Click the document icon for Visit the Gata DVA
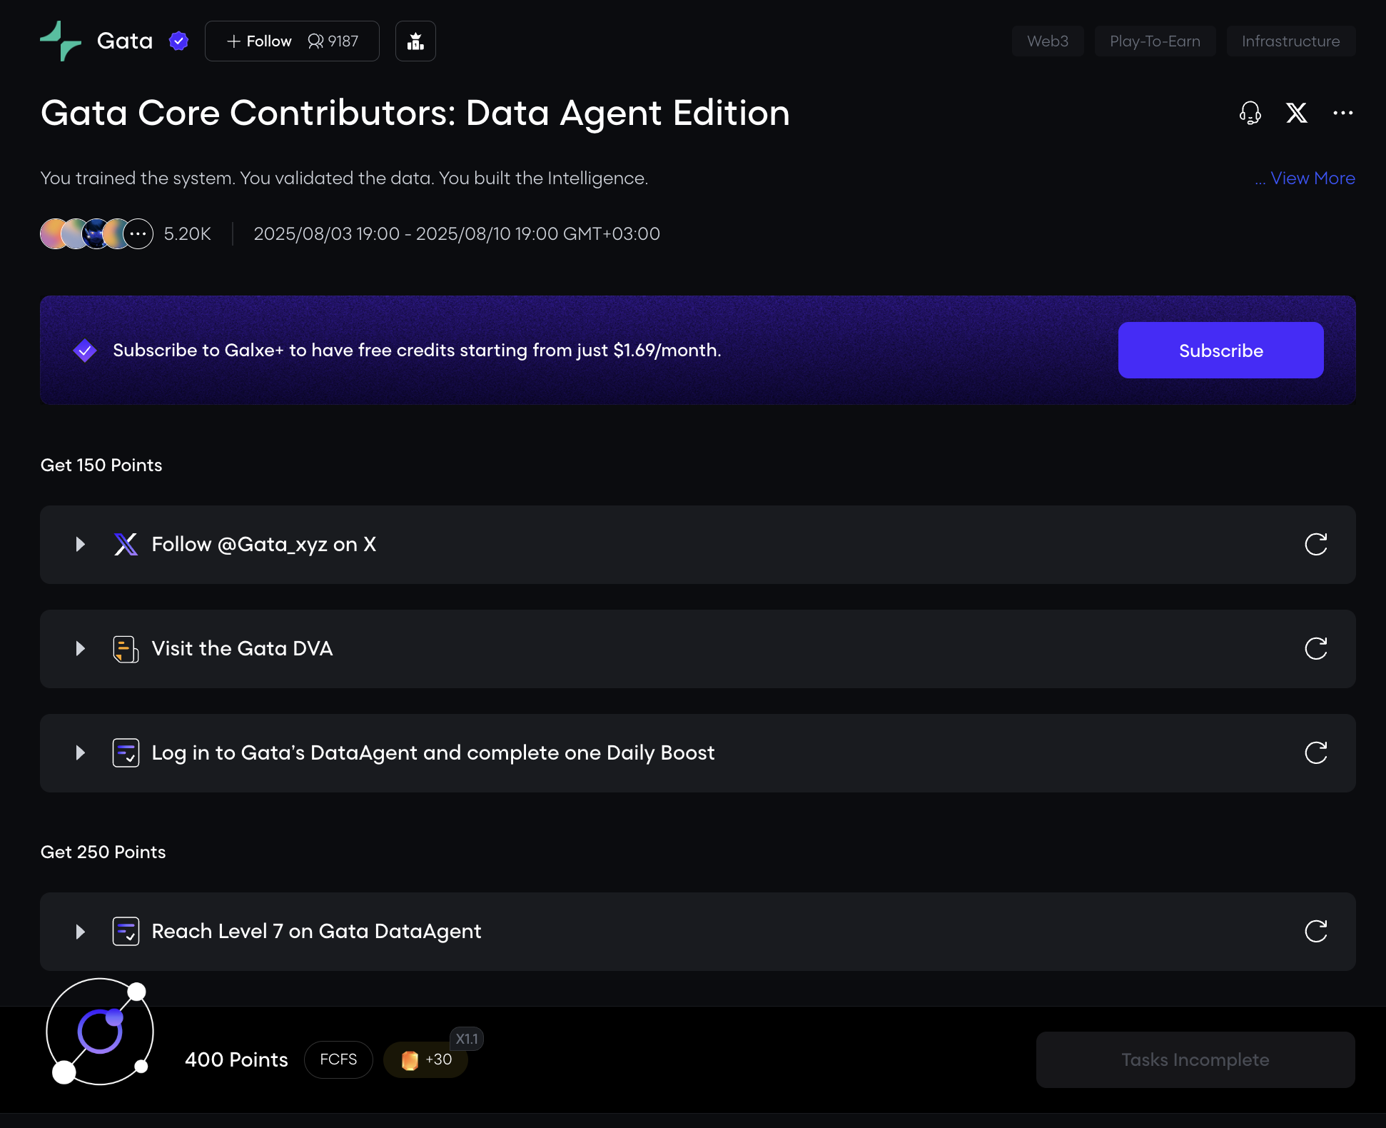The width and height of the screenshot is (1386, 1128). pyautogui.click(x=126, y=649)
